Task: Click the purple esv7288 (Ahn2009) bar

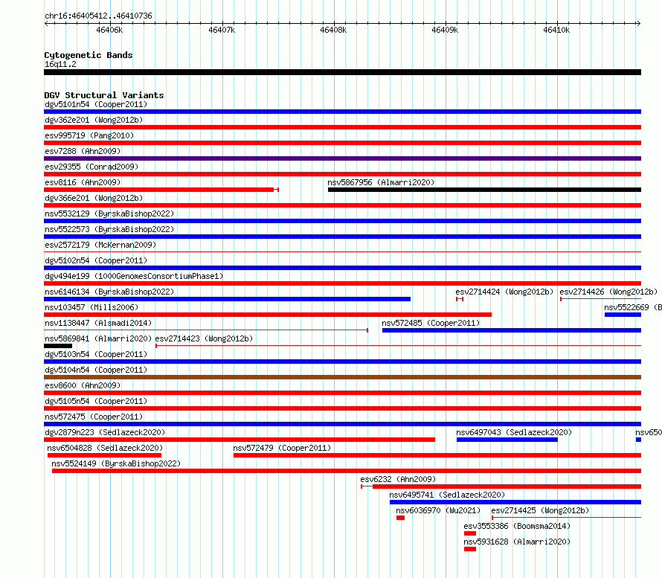Action: [342, 158]
